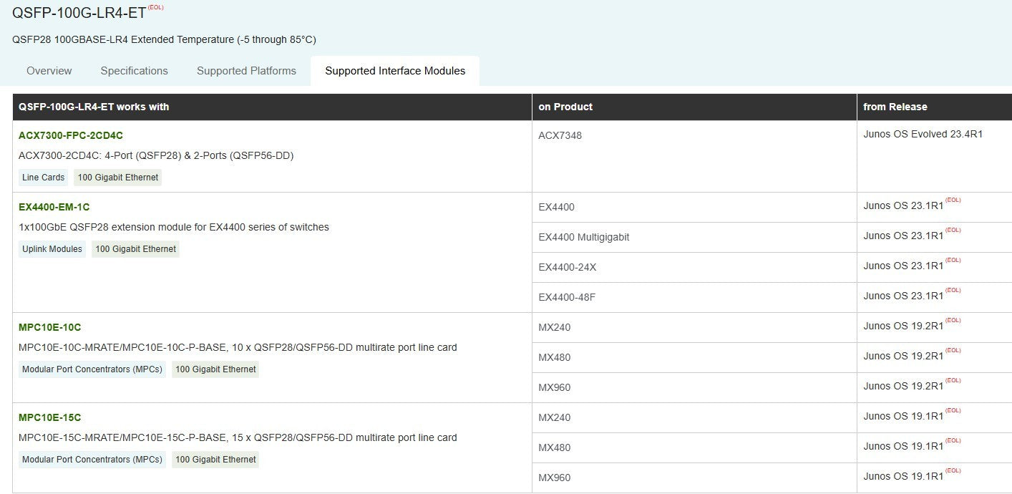Click the MPC10E-10C-MRATE line card description
This screenshot has width=1012, height=494.
(x=238, y=347)
